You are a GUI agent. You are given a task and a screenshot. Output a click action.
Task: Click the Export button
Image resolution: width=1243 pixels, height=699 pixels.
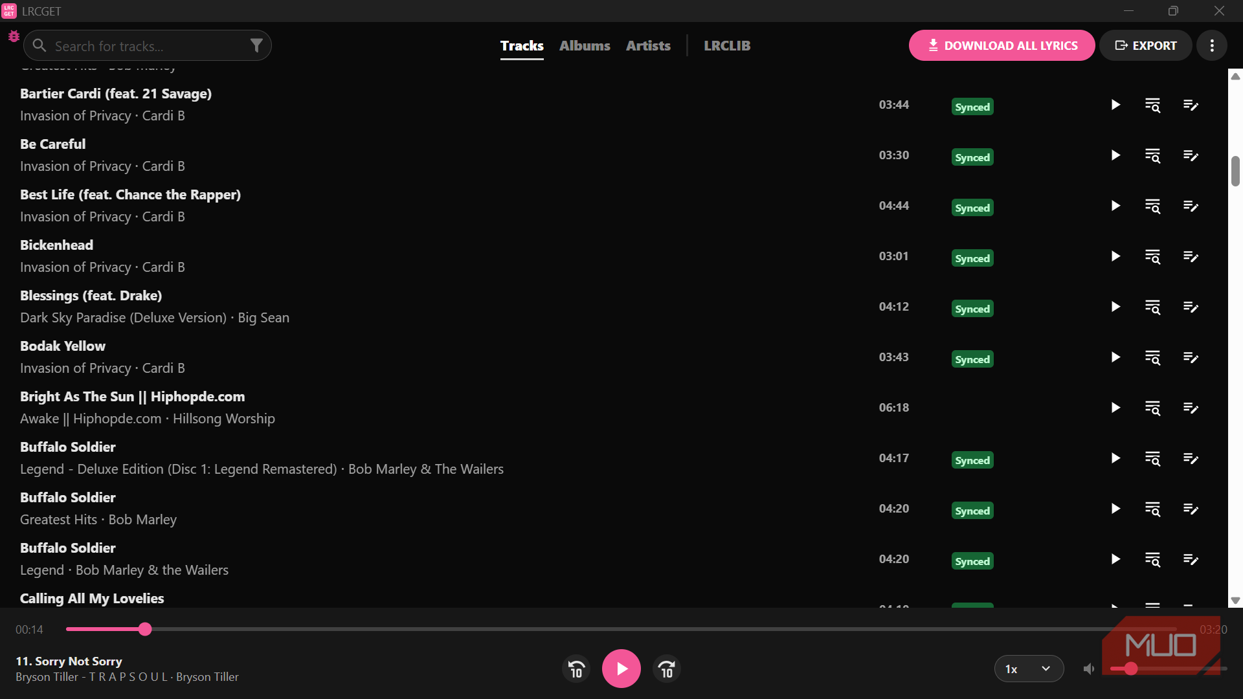[x=1145, y=45]
